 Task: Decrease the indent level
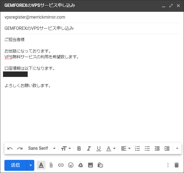157,149
